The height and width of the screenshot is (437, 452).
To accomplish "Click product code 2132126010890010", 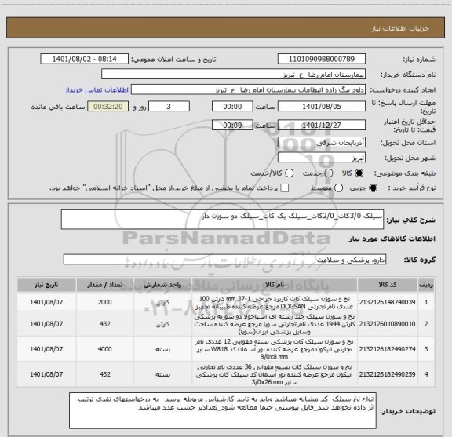I will (x=387, y=324).
